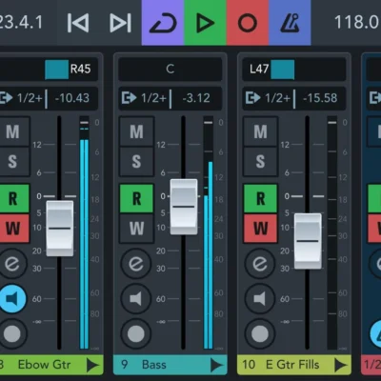Screen dimensions: 381x381
Task: Mute the Bass channel
Action: [136, 131]
